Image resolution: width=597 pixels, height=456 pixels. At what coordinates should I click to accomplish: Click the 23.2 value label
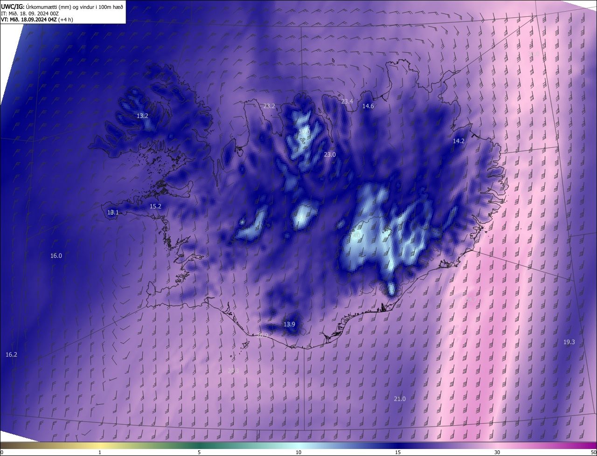269,106
